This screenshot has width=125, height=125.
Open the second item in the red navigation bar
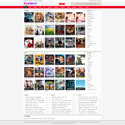(x=30, y=7)
